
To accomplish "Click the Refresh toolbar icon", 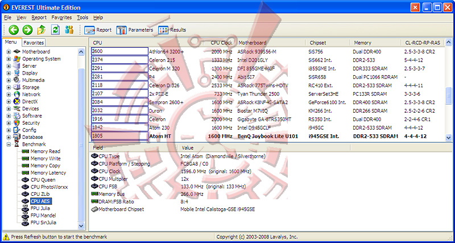I will [55, 30].
